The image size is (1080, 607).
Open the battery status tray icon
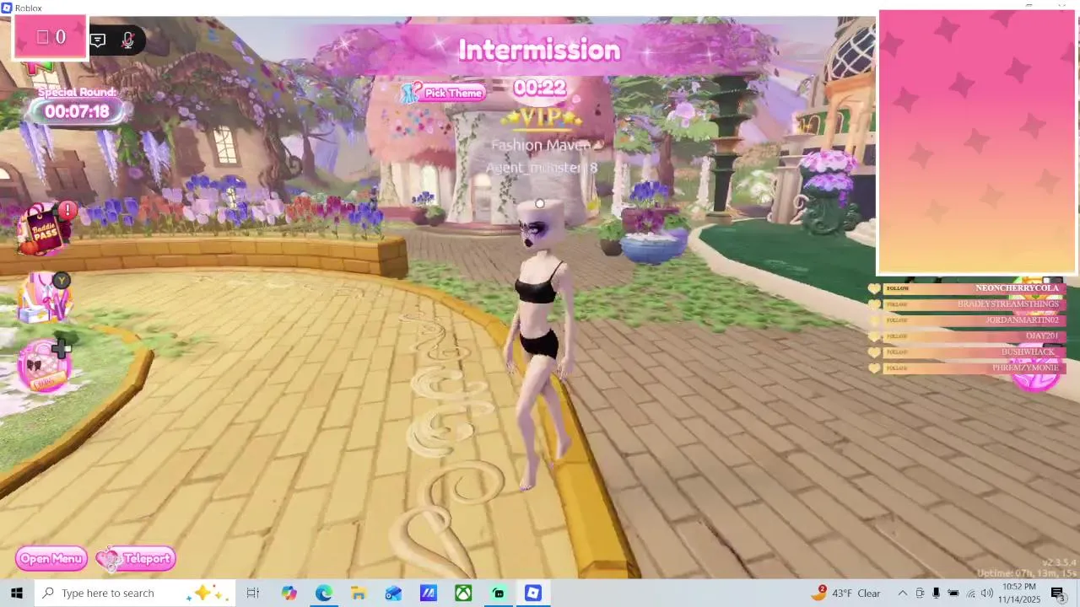(x=953, y=594)
